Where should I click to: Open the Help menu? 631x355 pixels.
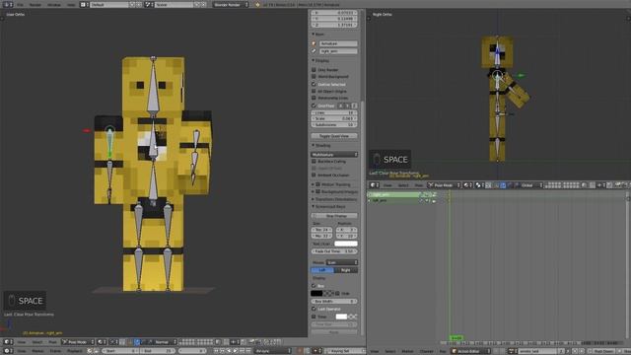click(71, 4)
